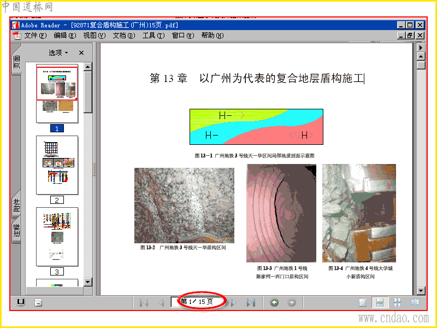Click the page number input field

(x=198, y=302)
